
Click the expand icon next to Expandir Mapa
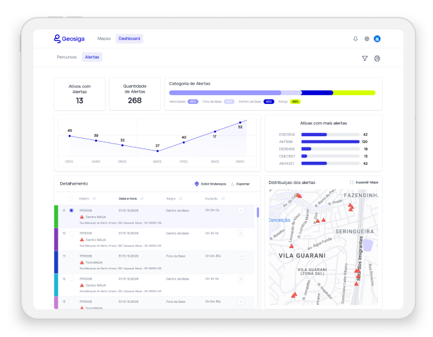coord(352,182)
